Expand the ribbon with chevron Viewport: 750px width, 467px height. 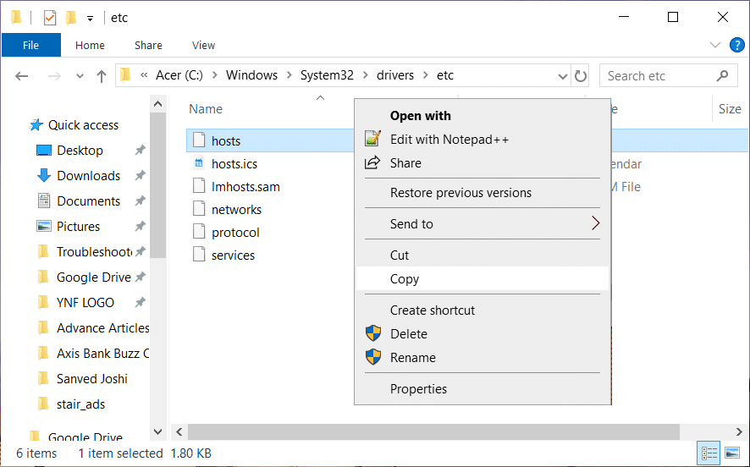[714, 46]
